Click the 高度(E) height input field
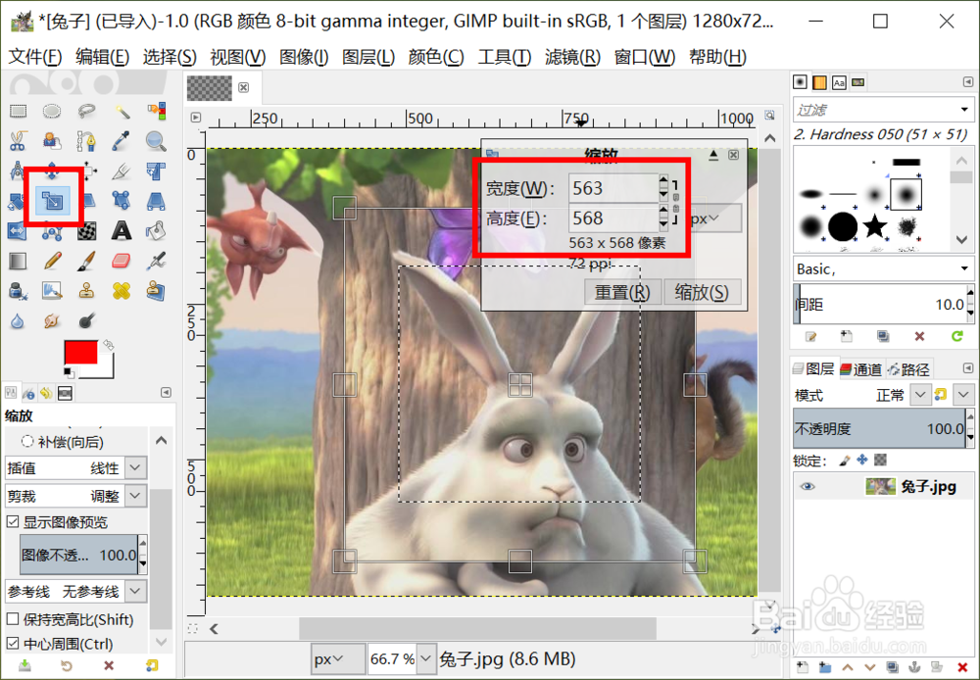980x680 pixels. tap(613, 219)
